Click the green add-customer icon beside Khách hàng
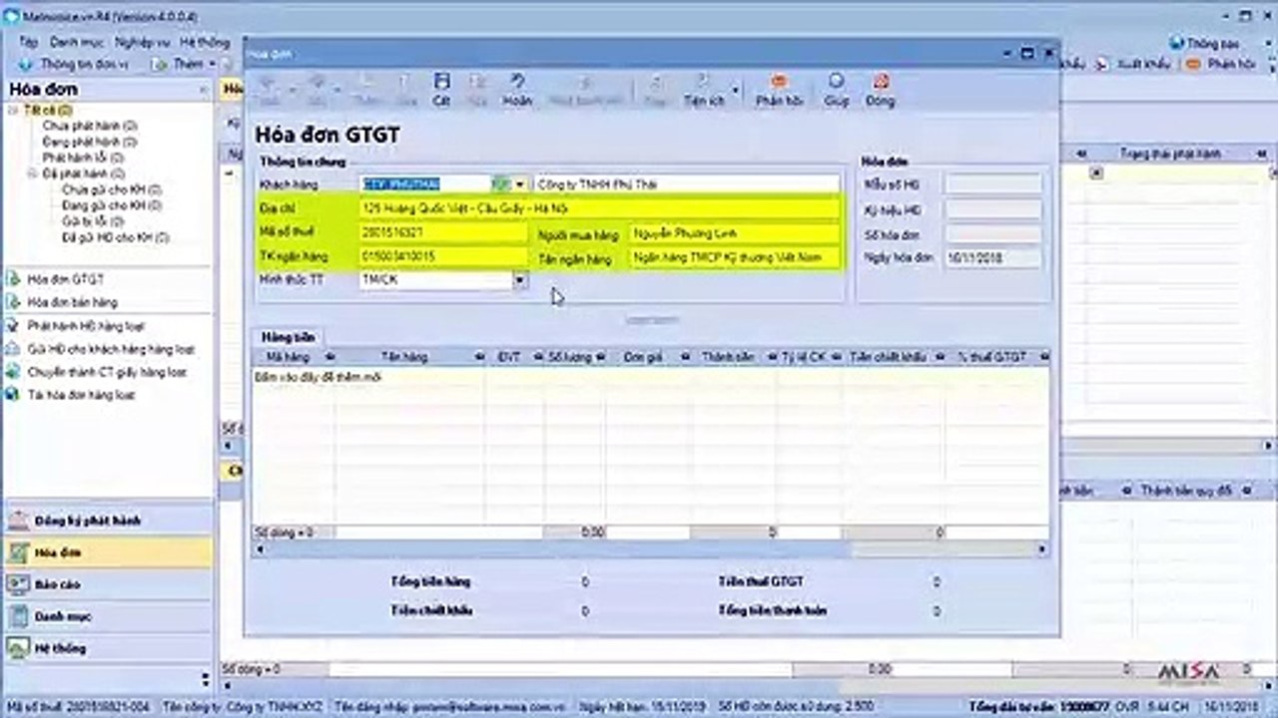 (x=500, y=184)
